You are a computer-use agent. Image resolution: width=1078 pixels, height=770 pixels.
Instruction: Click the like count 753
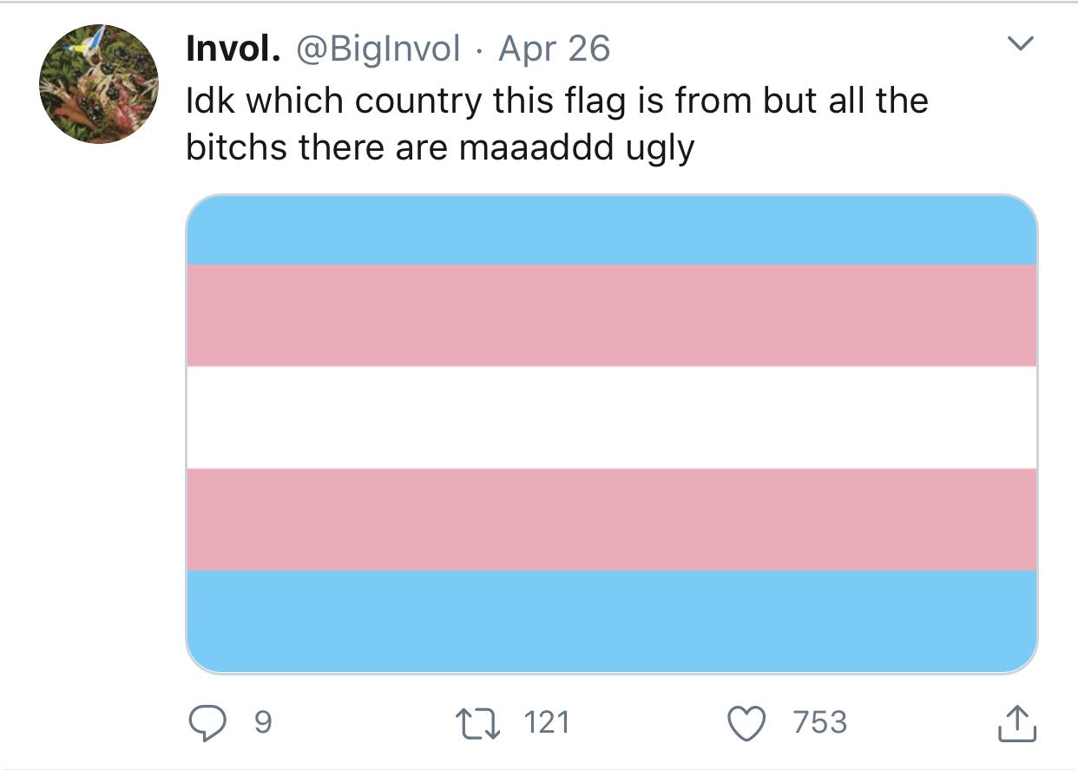point(820,723)
